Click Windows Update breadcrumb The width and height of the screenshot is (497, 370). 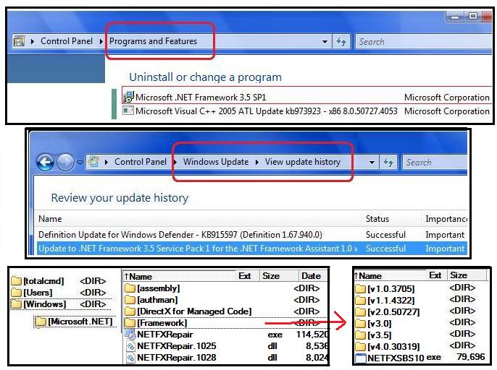coord(216,162)
